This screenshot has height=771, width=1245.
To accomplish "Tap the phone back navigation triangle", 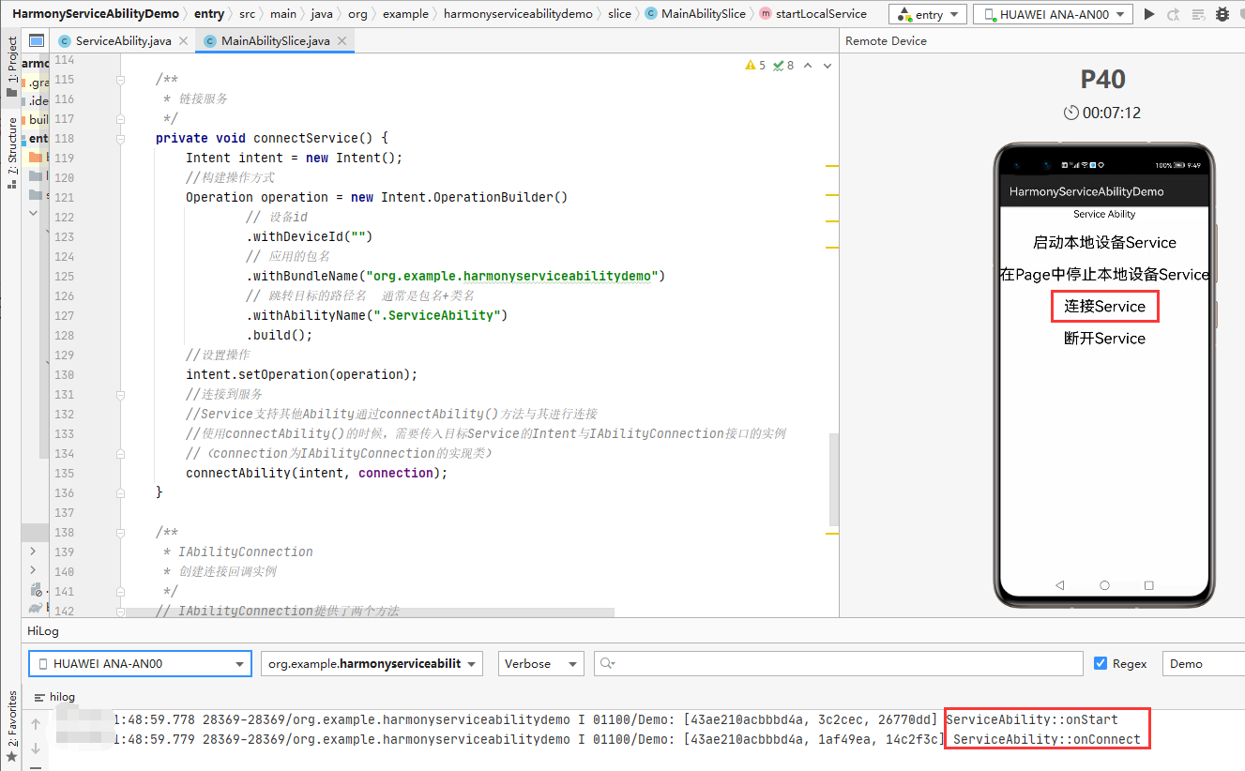I will click(x=1060, y=584).
